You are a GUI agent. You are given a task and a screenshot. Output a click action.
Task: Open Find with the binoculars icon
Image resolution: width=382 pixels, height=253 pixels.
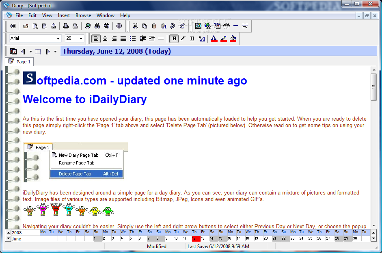(97, 26)
